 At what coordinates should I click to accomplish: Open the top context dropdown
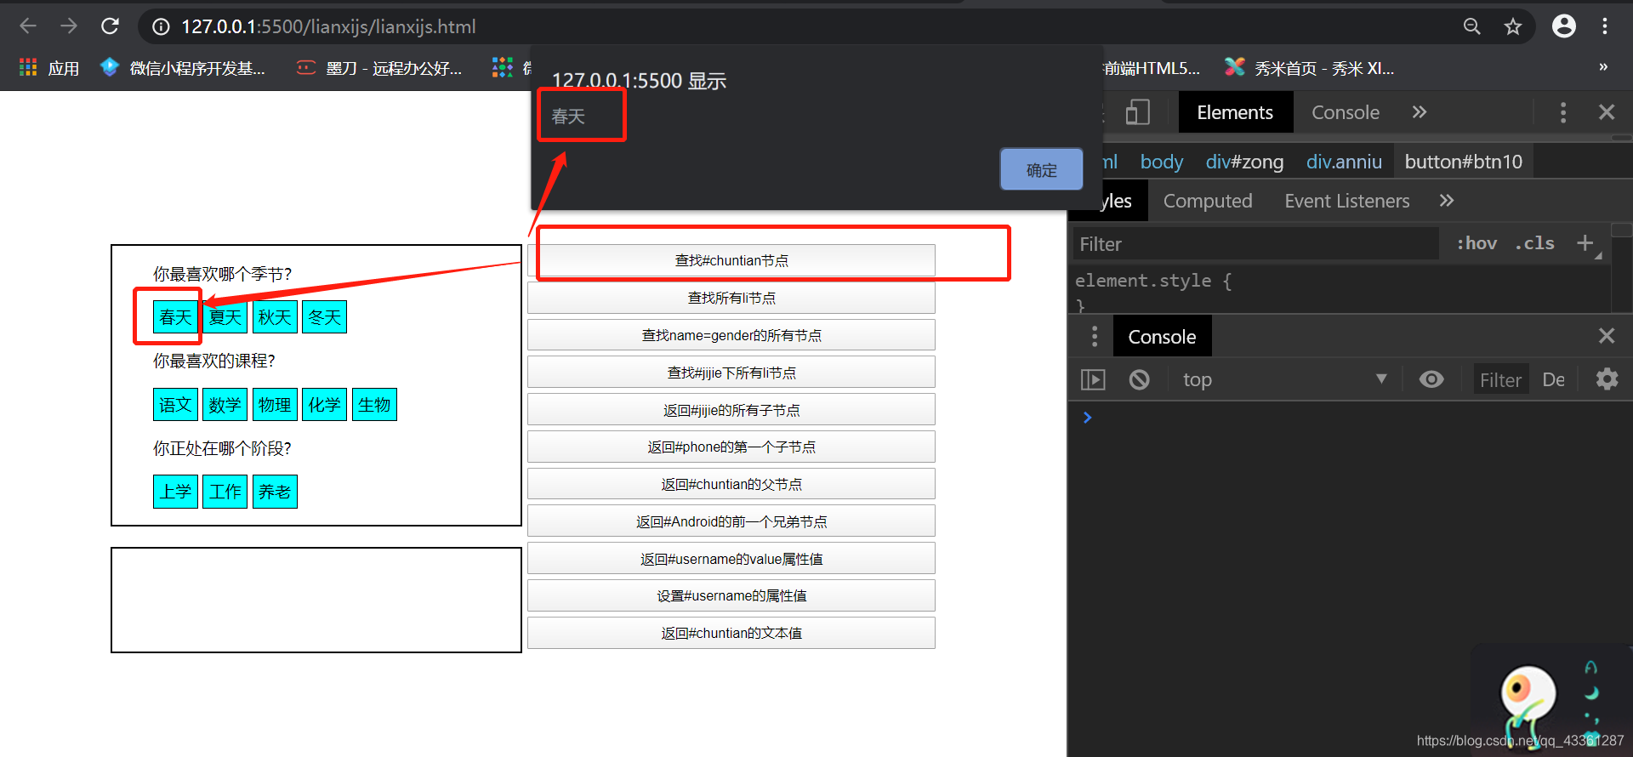coord(1284,379)
